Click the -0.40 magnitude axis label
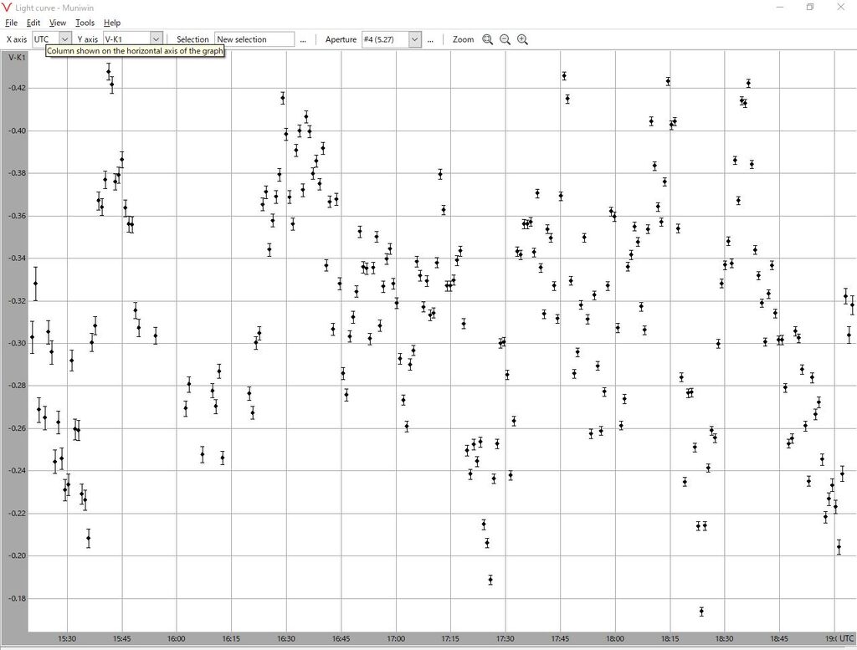Image resolution: width=857 pixels, height=650 pixels. pyautogui.click(x=17, y=131)
